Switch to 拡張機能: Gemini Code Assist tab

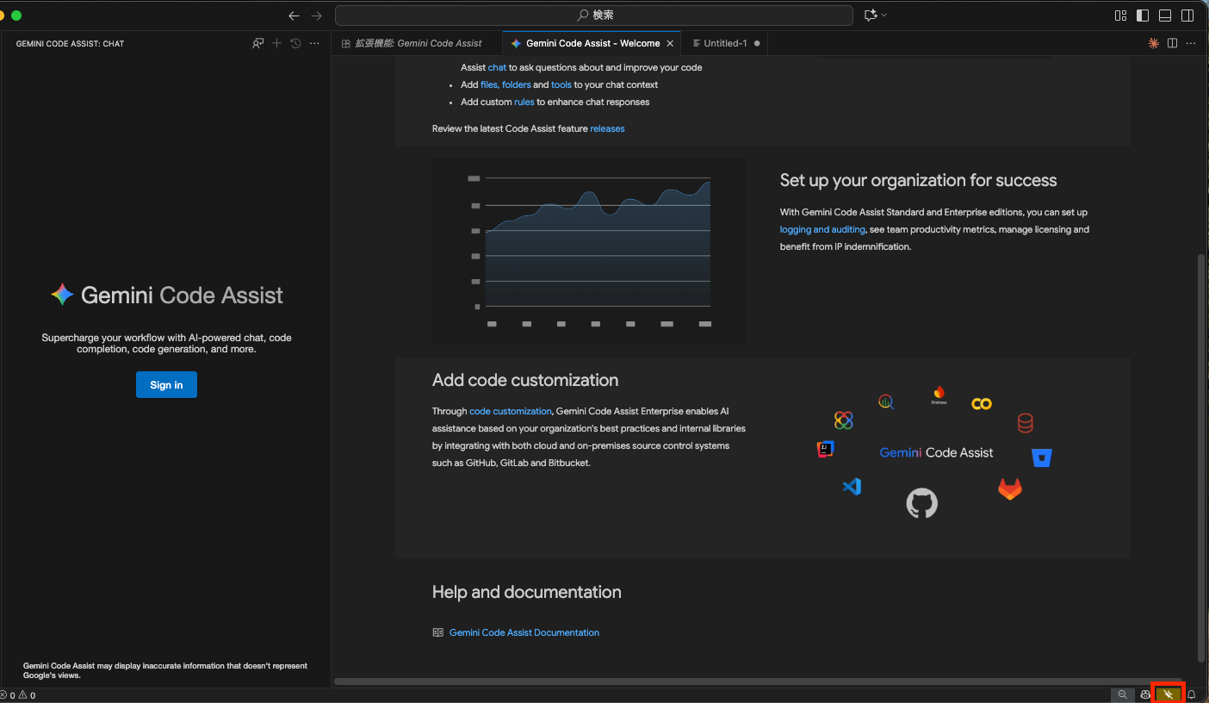pyautogui.click(x=418, y=43)
